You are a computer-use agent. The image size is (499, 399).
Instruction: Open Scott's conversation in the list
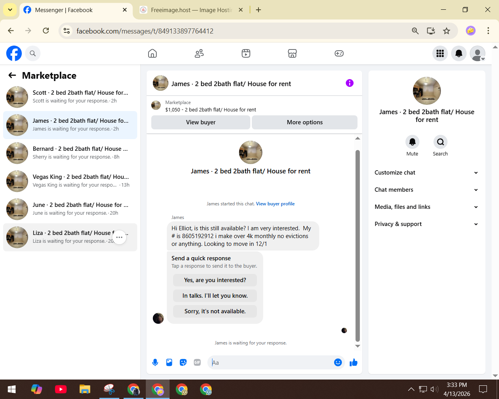(70, 97)
